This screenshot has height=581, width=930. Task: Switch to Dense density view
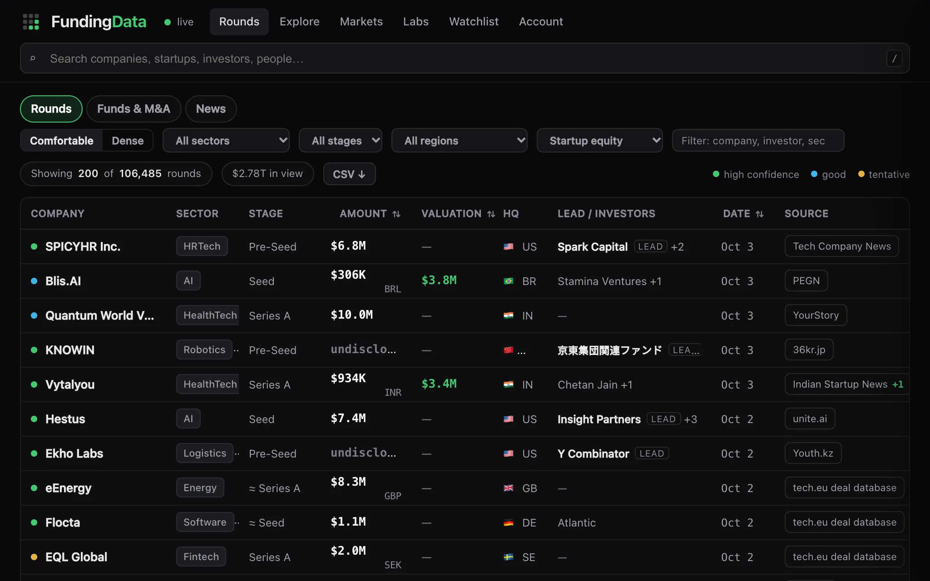[128, 141]
